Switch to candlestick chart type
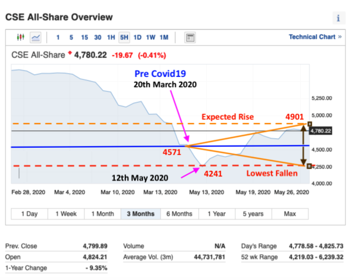 click(21, 37)
